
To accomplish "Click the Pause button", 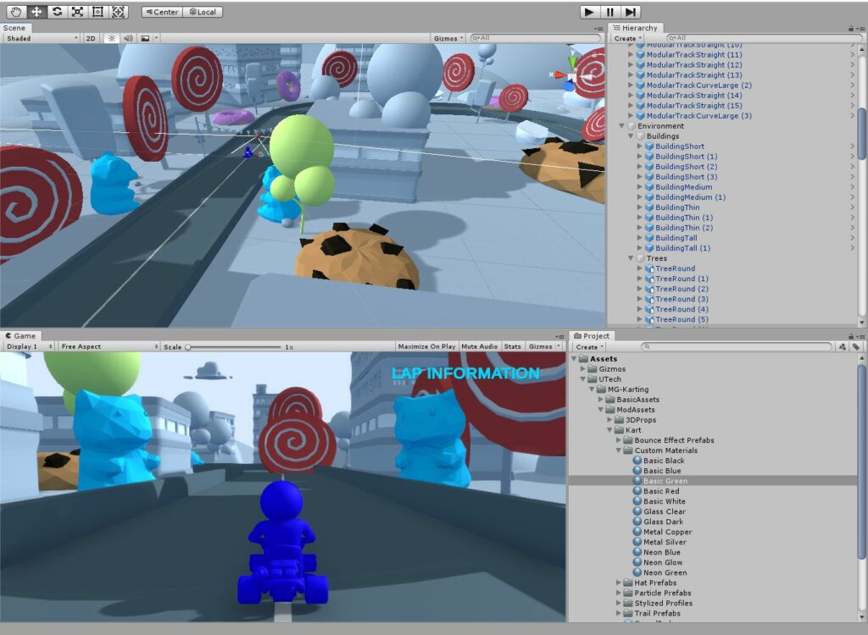I will pyautogui.click(x=610, y=12).
